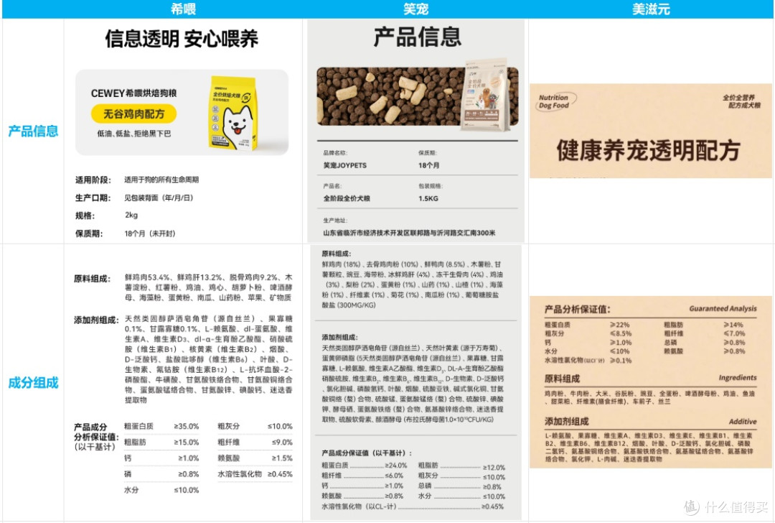Click the "18个月 (未开封)" shelf life value
775x523 pixels.
coord(150,233)
